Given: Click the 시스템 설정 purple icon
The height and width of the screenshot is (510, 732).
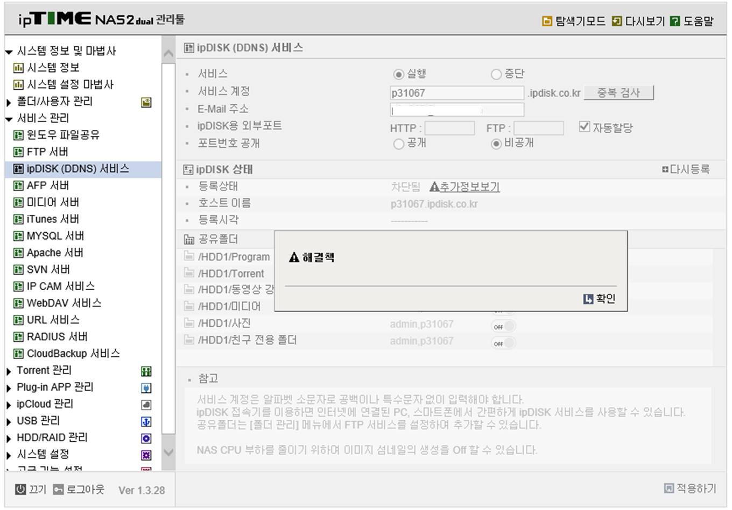Looking at the screenshot, I should [146, 455].
